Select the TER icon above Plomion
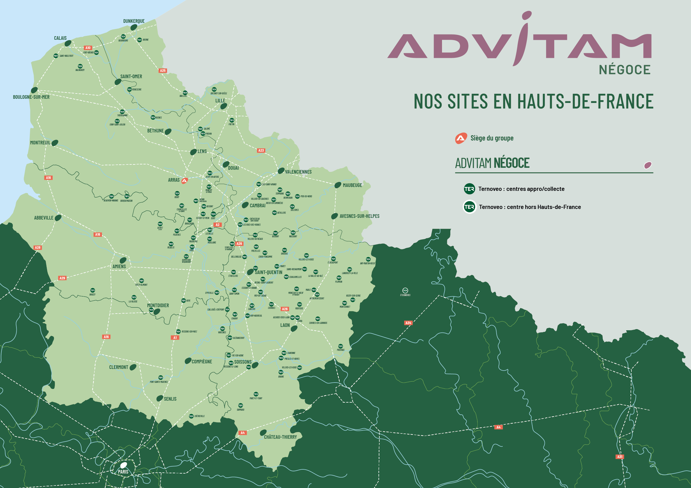691x488 pixels. click(339, 278)
